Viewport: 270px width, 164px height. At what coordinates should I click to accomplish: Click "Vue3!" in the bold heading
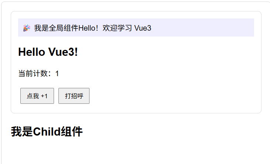coord(63,52)
